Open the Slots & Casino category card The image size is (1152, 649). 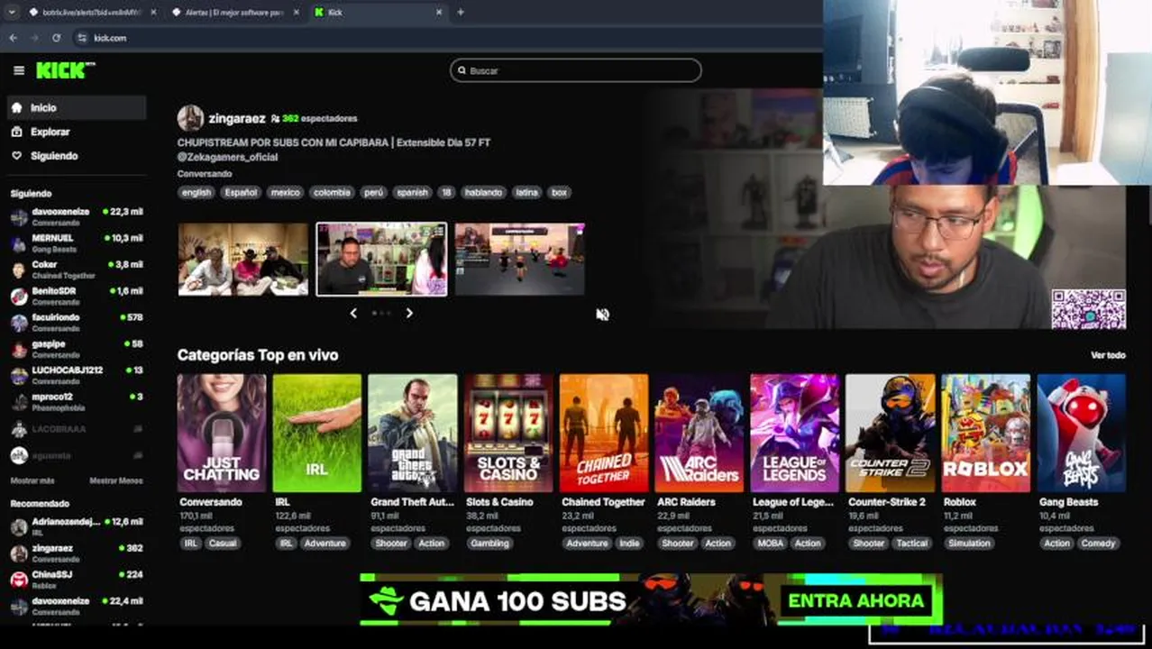508,433
